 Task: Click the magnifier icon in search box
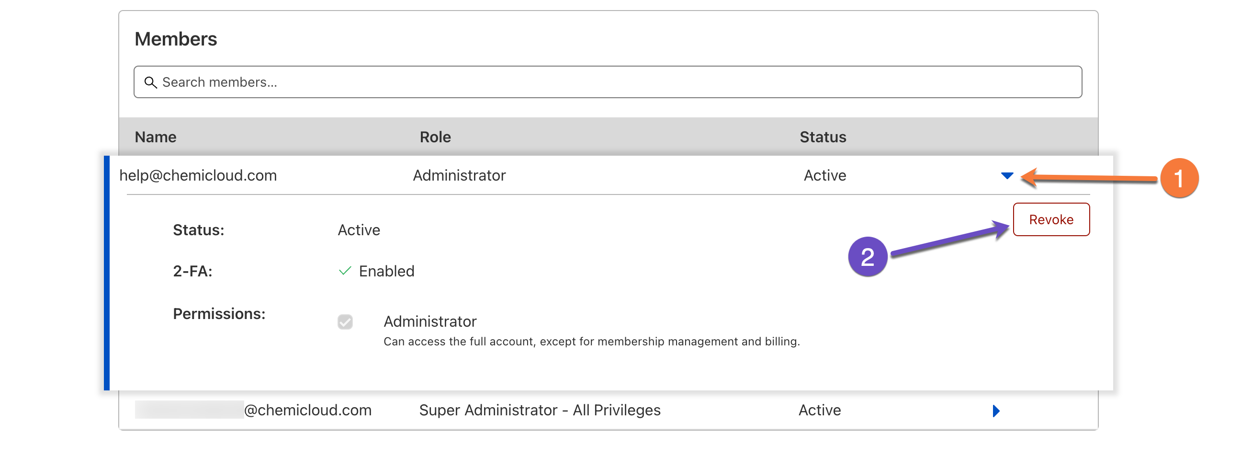(x=151, y=82)
